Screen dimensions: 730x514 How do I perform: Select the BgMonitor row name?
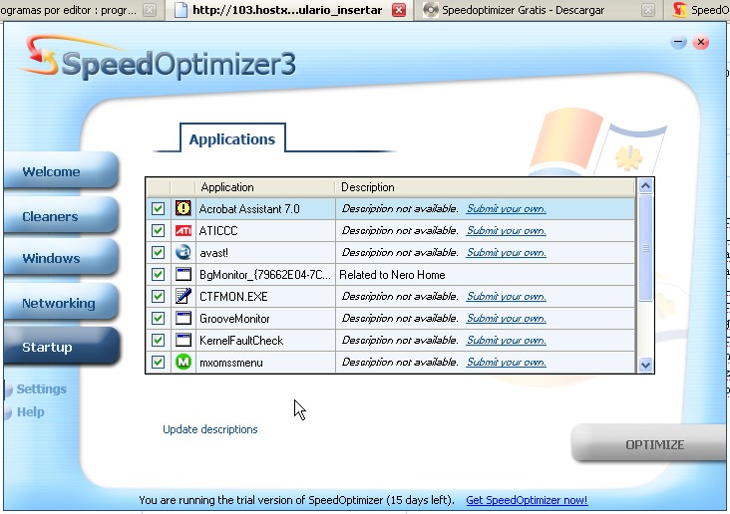point(265,275)
